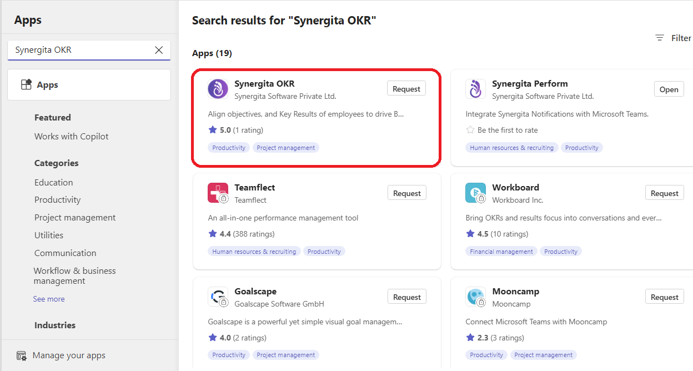Choose the Utilities category
The image size is (693, 371).
(49, 235)
